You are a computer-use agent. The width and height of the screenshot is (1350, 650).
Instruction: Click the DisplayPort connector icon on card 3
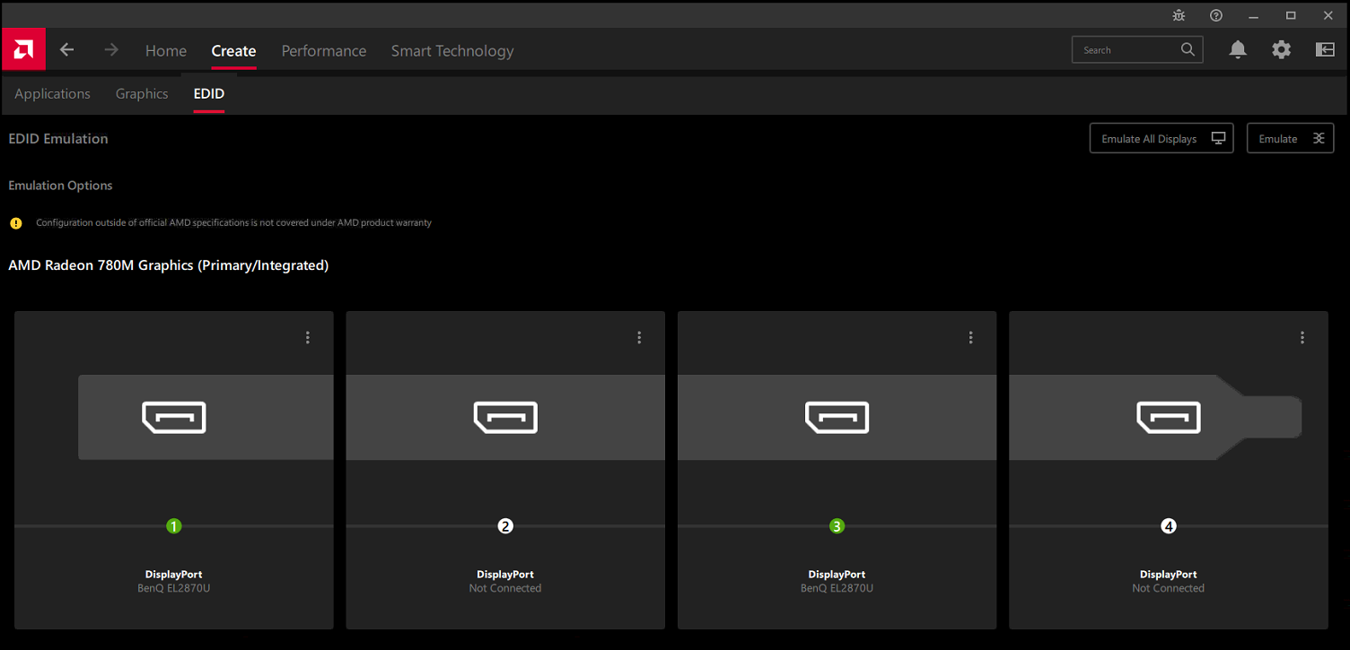tap(837, 418)
